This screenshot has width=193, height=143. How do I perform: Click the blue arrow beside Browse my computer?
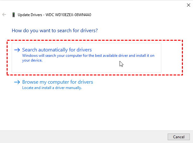coord(17,82)
